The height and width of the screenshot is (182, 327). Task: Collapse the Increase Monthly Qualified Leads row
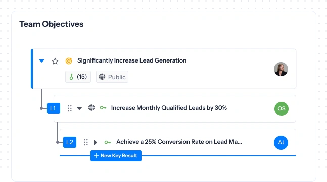click(x=79, y=108)
